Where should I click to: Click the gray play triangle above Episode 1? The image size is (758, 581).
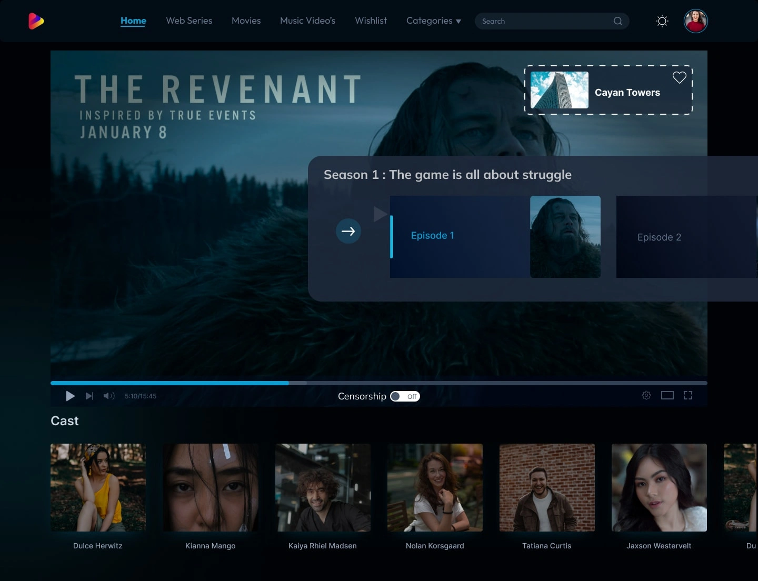tap(380, 214)
